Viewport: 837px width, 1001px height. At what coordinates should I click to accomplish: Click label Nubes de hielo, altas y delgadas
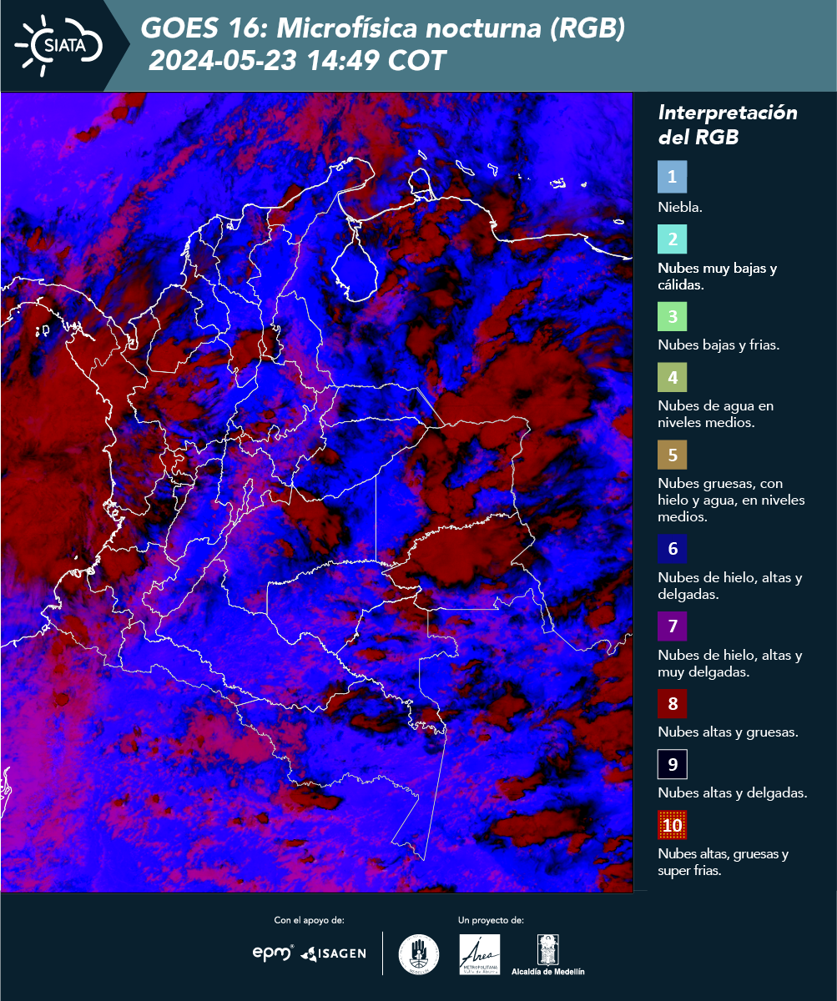point(730,586)
